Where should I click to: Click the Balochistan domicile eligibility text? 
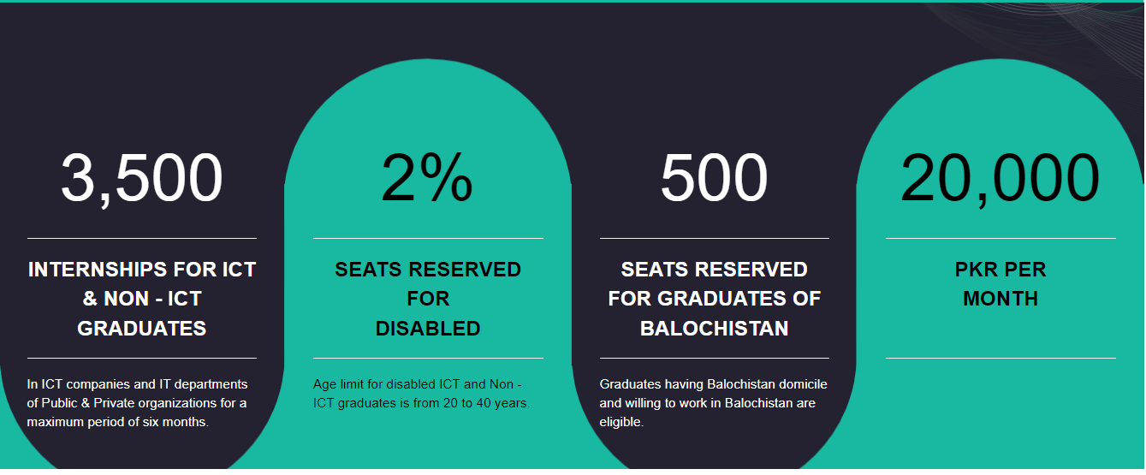pyautogui.click(x=714, y=403)
